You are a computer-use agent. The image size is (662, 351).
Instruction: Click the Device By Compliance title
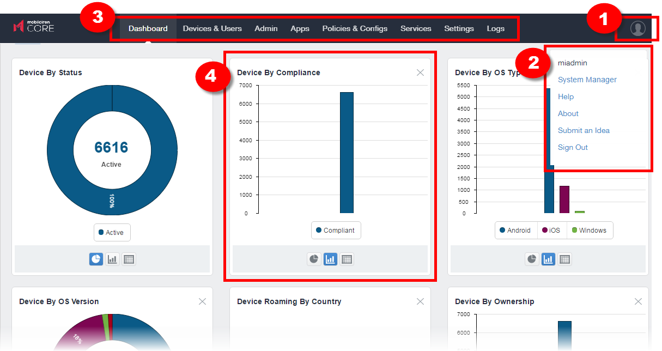tap(278, 72)
